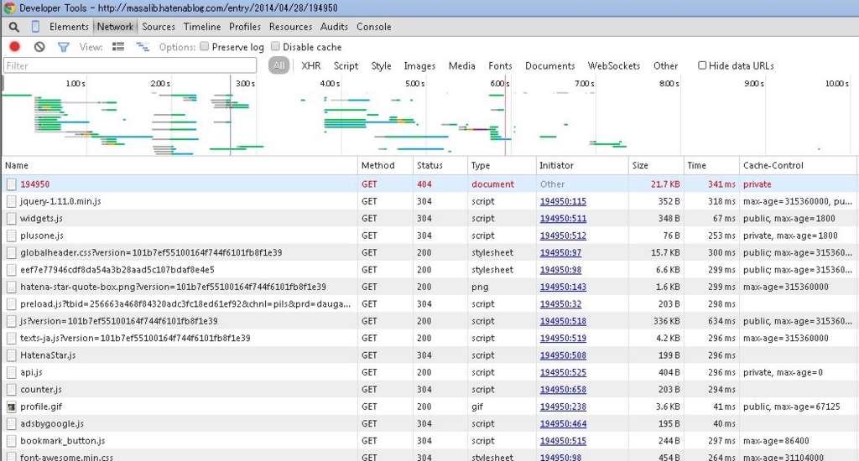Go to the Profiles tab
The height and width of the screenshot is (461, 859).
pyautogui.click(x=245, y=27)
